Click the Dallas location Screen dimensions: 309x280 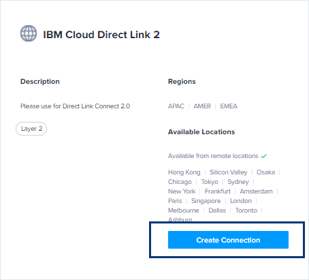coord(217,211)
